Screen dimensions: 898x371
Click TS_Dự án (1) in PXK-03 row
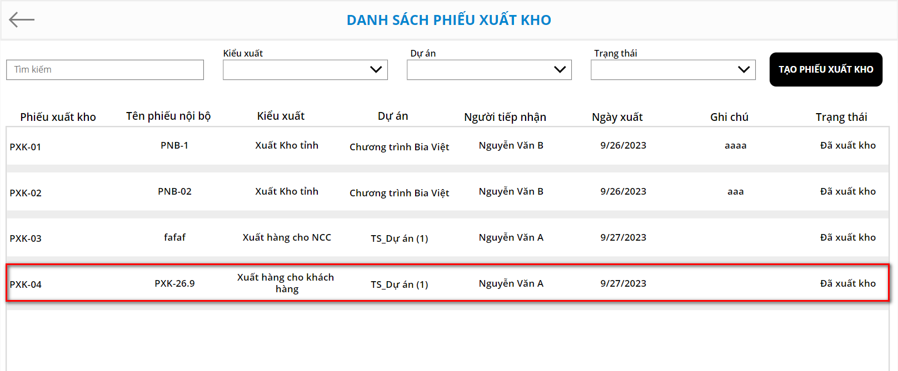click(399, 238)
